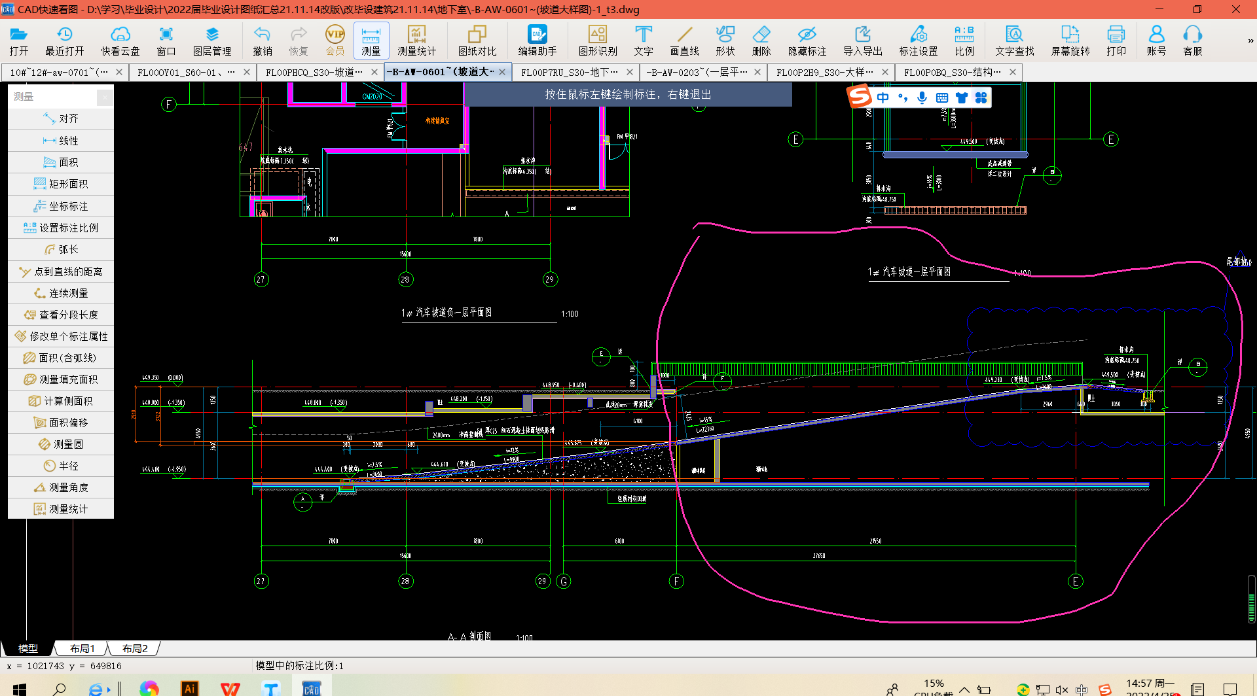Open the 最近打开 recent files list
The width and height of the screenshot is (1257, 696).
tap(64, 41)
